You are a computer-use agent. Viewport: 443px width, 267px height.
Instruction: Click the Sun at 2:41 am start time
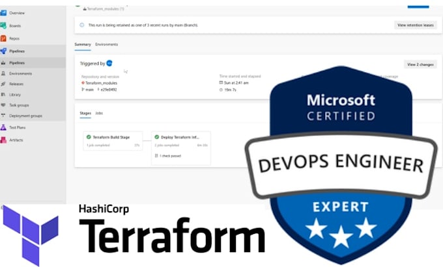(236, 83)
